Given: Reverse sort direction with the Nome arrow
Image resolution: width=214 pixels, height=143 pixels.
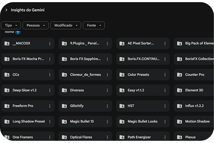Looking at the screenshot, I should coord(18,32).
